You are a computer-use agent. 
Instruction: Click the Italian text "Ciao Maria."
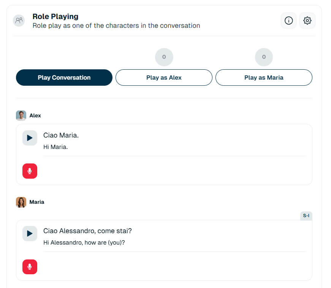(61, 135)
